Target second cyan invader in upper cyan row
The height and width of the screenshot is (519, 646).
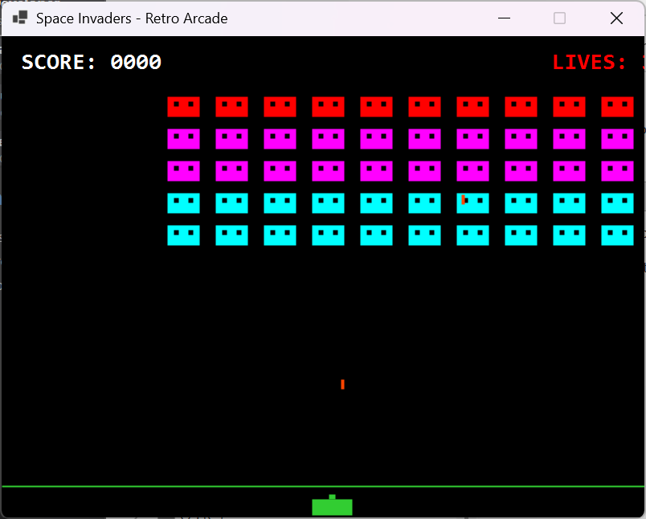[232, 203]
